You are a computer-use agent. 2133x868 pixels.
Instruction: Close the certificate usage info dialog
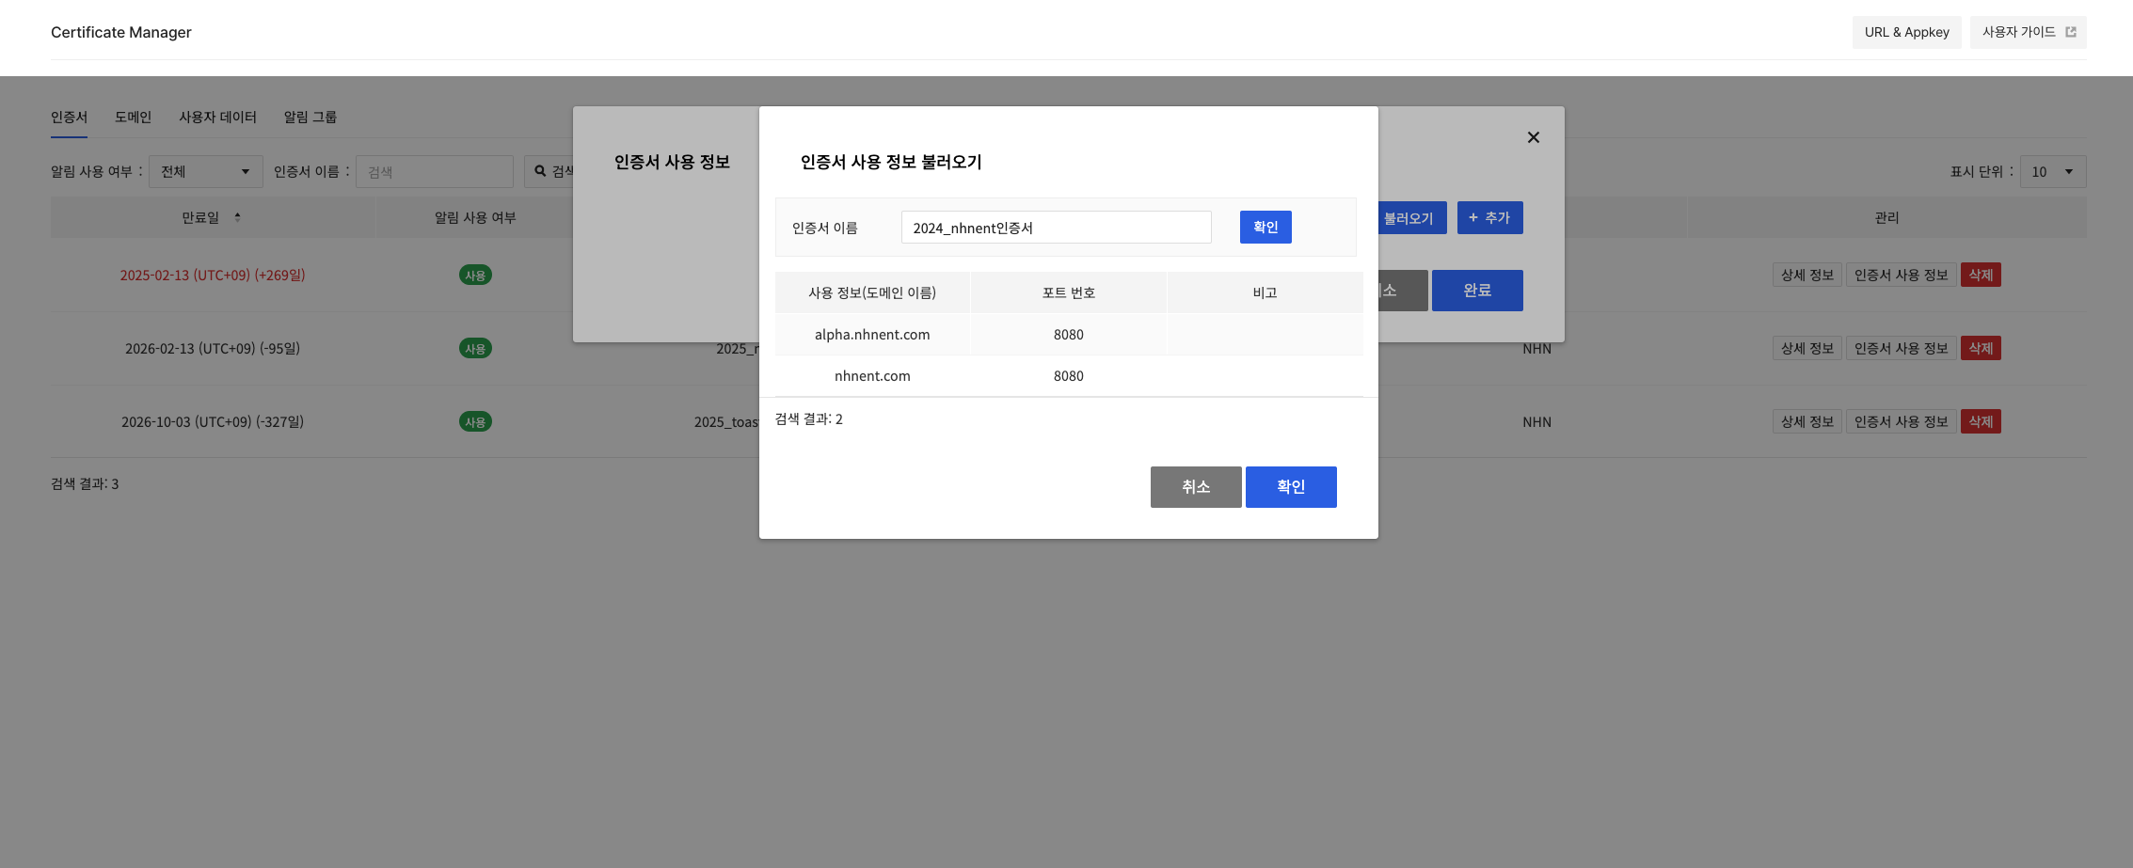click(x=1533, y=137)
